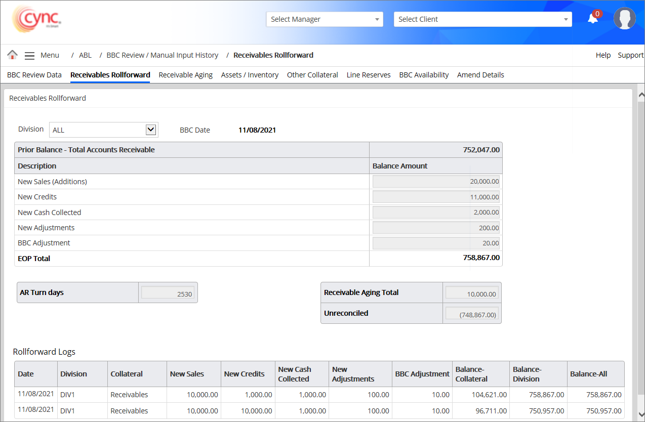This screenshot has width=645, height=422.
Task: Go to the Home icon
Action: click(x=13, y=55)
